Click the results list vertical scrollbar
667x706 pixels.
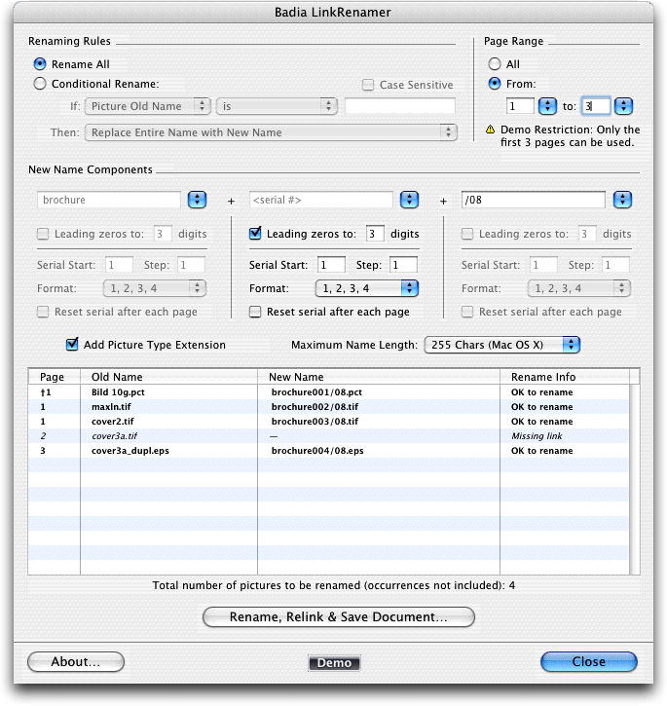click(635, 479)
